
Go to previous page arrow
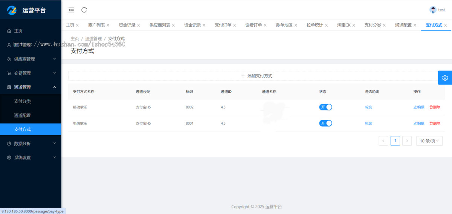[x=383, y=141]
